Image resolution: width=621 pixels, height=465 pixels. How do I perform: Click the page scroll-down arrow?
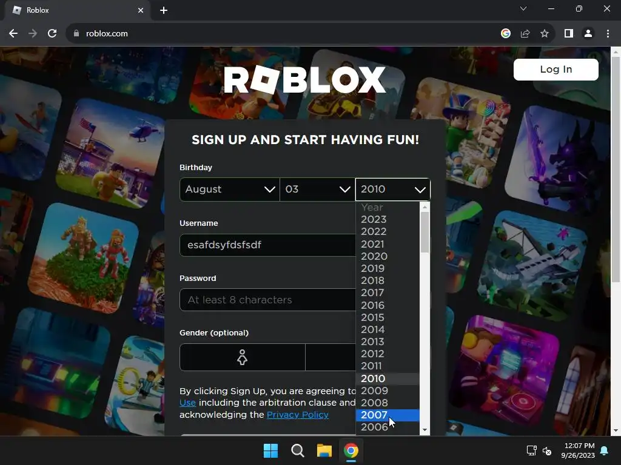[x=616, y=431]
